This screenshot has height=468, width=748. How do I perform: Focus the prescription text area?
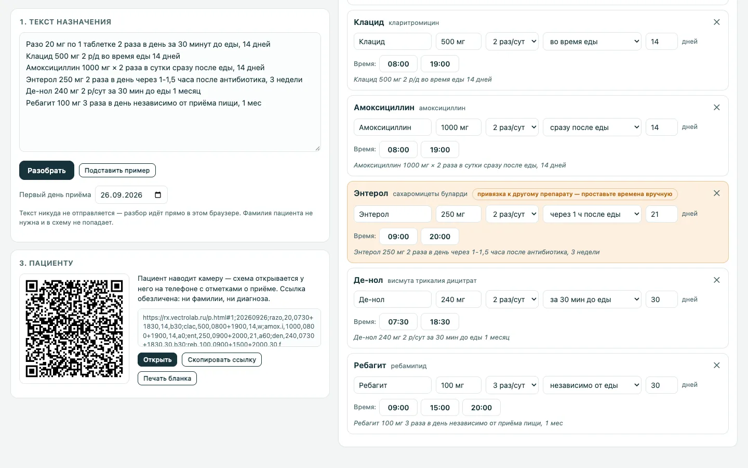coord(170,92)
